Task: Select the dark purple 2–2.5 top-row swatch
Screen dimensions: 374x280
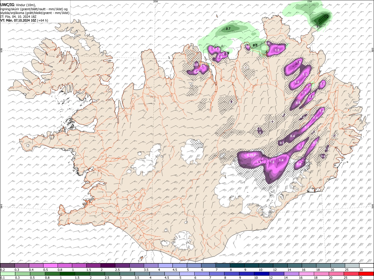Action: point(108,265)
